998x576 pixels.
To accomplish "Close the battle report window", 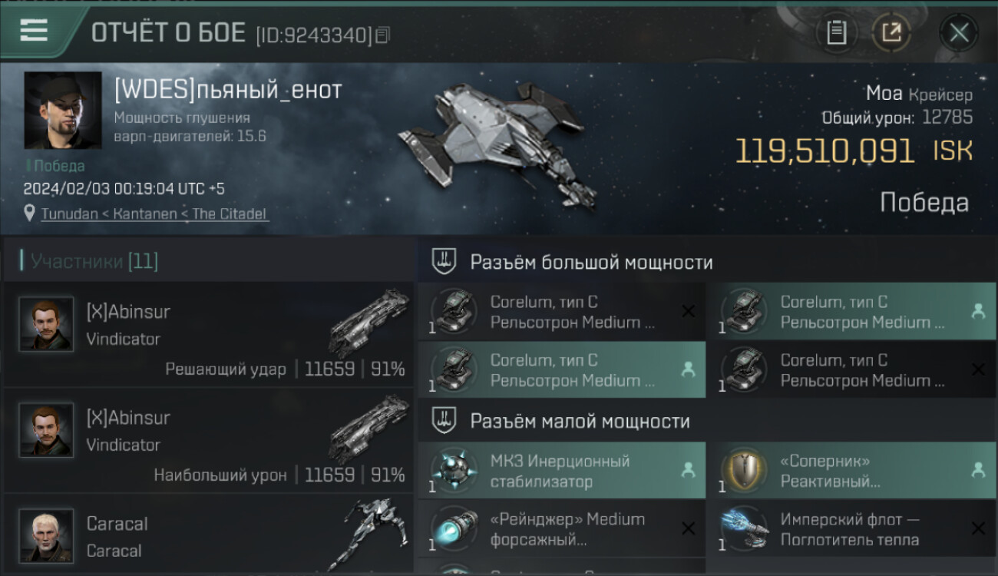I will (959, 32).
